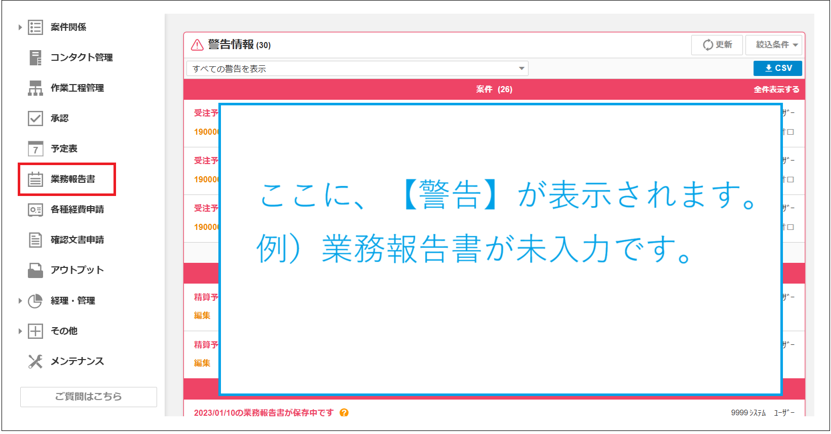Click the 作業工程管理 hierarchy icon
The width and height of the screenshot is (831, 434).
[35, 88]
